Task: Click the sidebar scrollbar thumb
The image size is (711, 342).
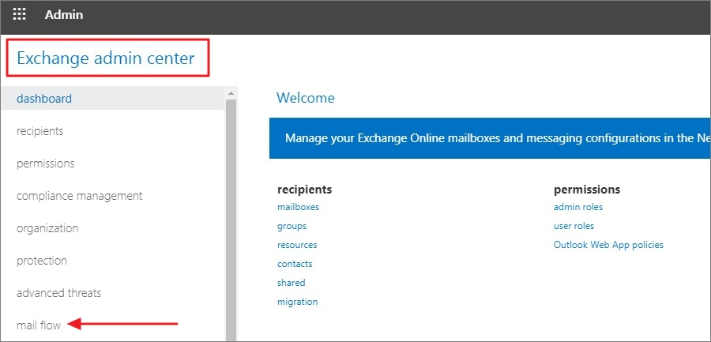Action: (231, 220)
